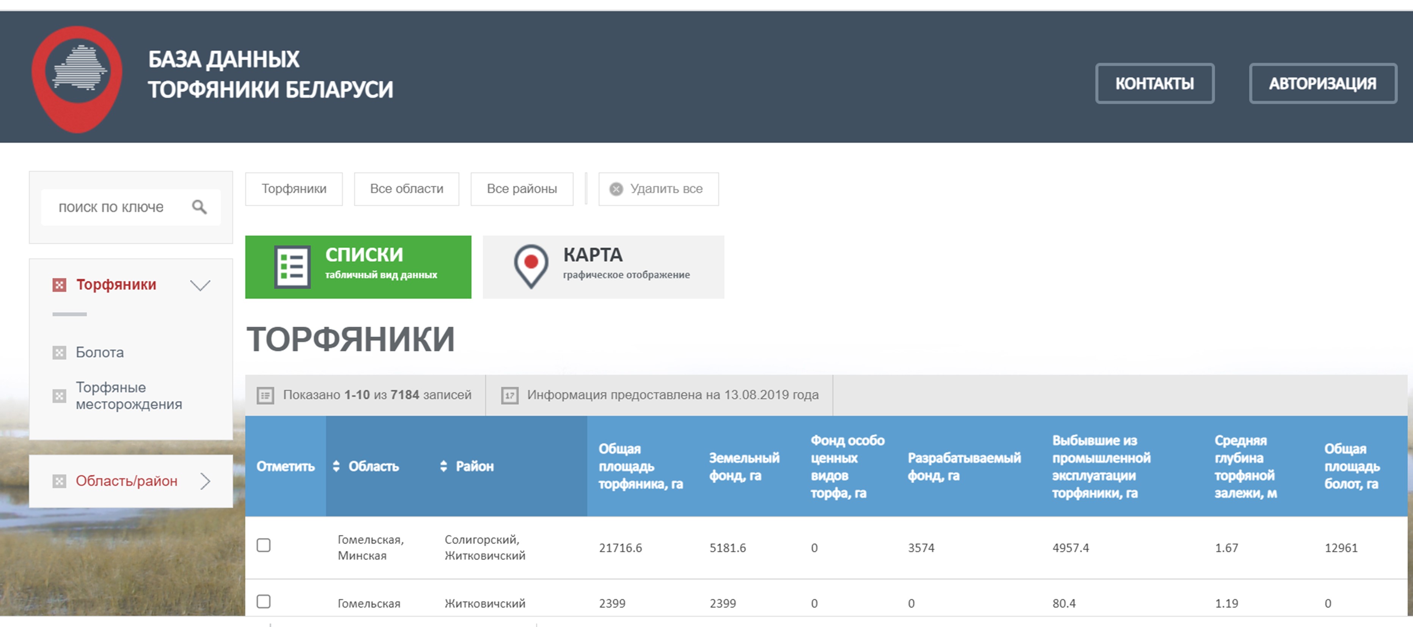Collapse the Торфяники sidebar chevron
Image resolution: width=1413 pixels, height=627 pixels.
[200, 285]
